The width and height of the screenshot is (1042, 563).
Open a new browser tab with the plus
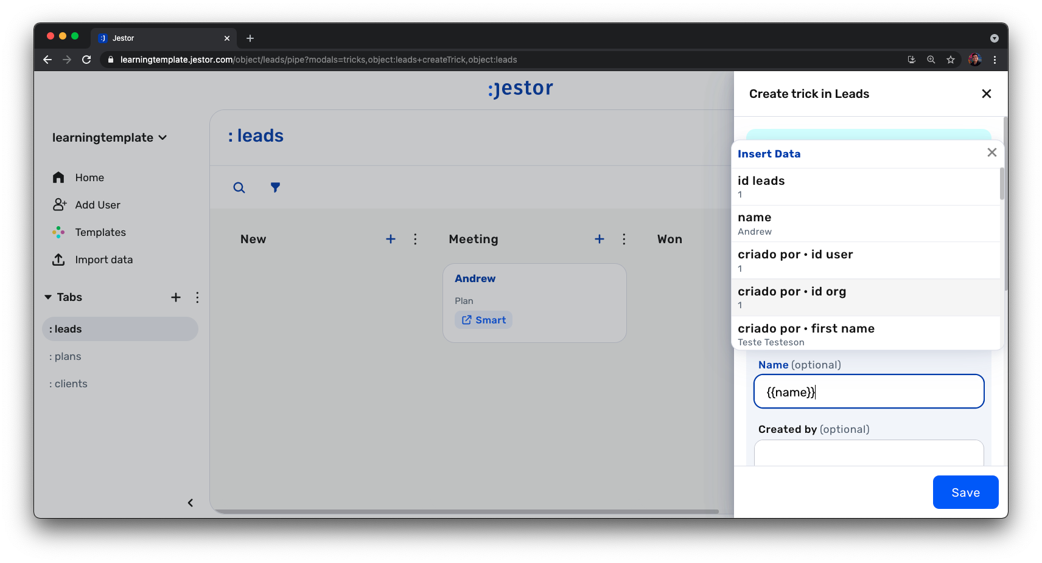tap(250, 38)
